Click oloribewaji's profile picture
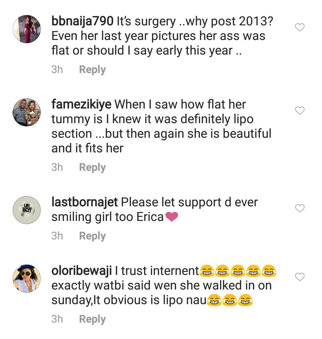The width and height of the screenshot is (322, 339). (27, 278)
